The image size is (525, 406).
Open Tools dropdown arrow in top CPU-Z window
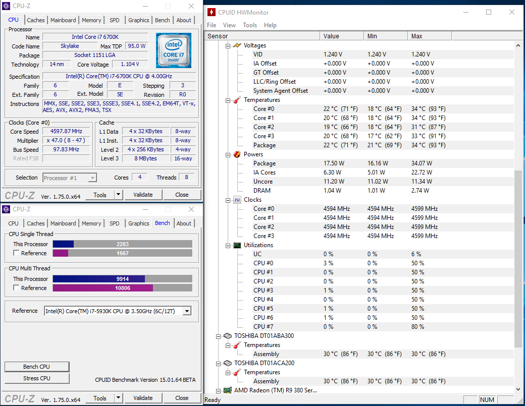[x=119, y=195]
